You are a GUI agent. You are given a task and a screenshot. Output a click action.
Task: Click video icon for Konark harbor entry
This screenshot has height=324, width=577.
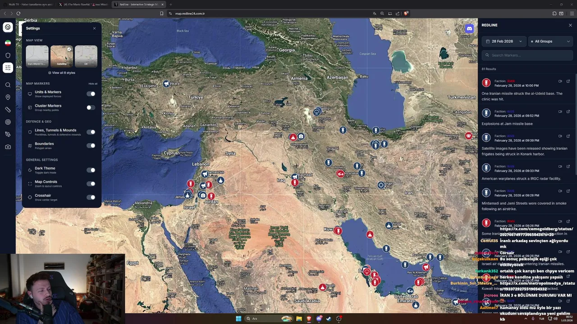pyautogui.click(x=560, y=136)
